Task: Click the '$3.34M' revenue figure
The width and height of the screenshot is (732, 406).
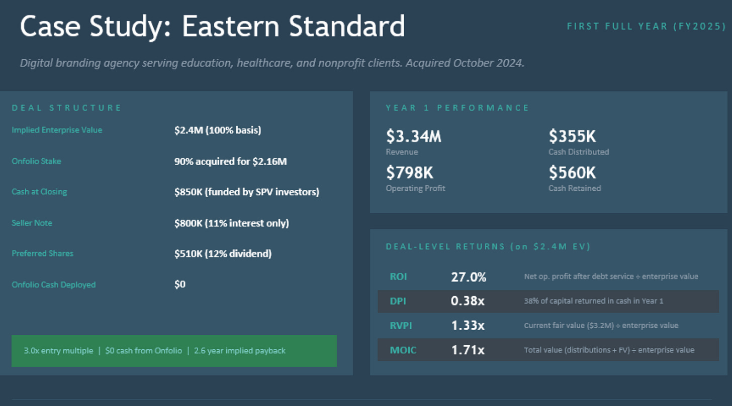Action: [x=414, y=136]
